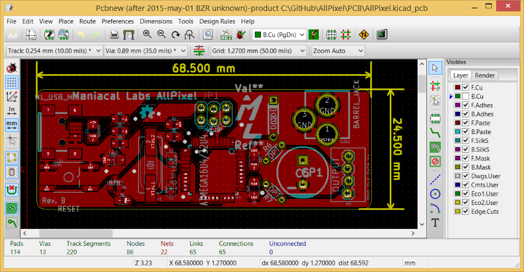Viewport: 524px width, 272px height.
Task: Click the print board icon
Action: 114,35
